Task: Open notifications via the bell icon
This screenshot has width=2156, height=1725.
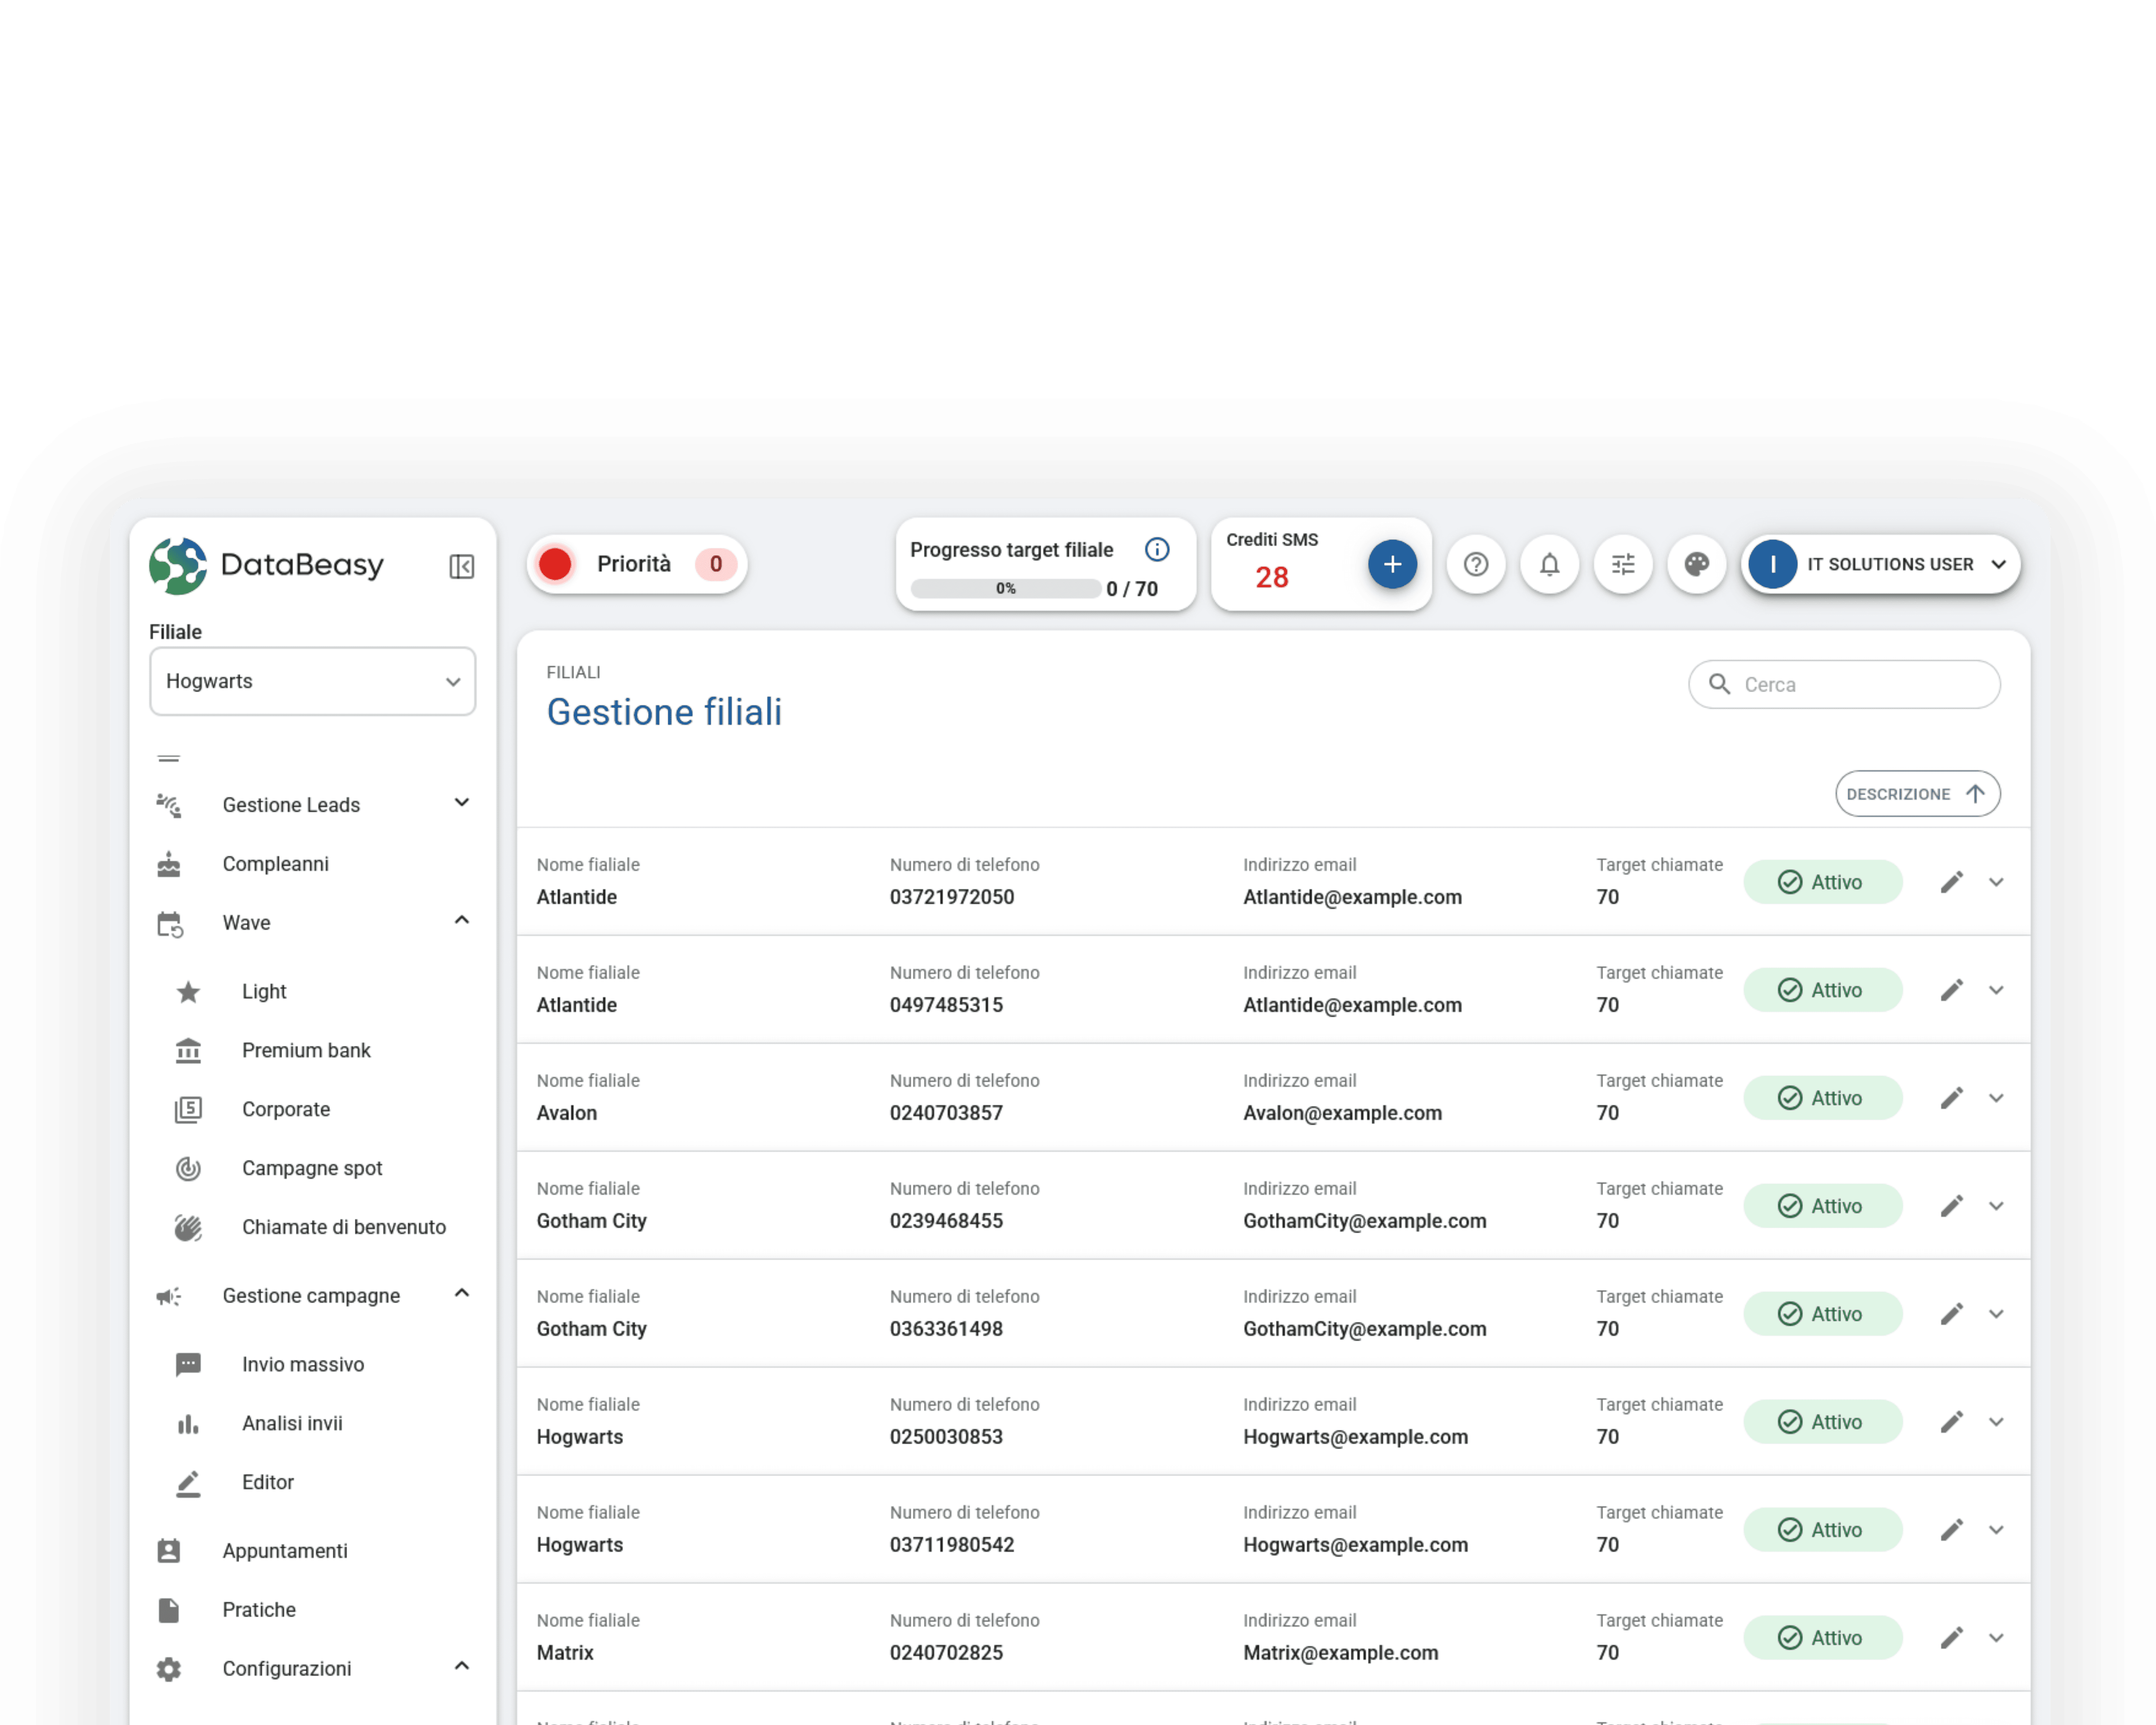Action: tap(1549, 564)
